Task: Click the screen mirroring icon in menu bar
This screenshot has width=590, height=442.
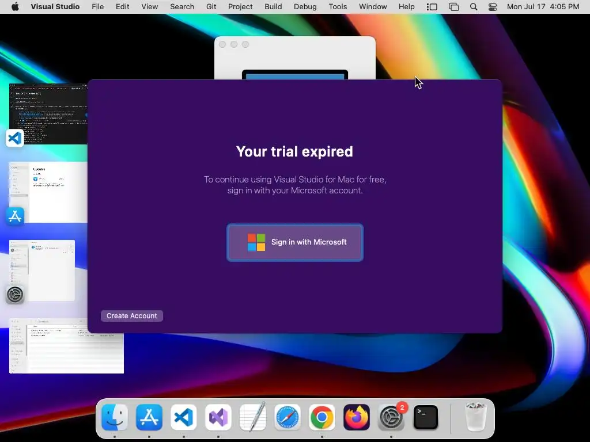Action: (x=454, y=7)
